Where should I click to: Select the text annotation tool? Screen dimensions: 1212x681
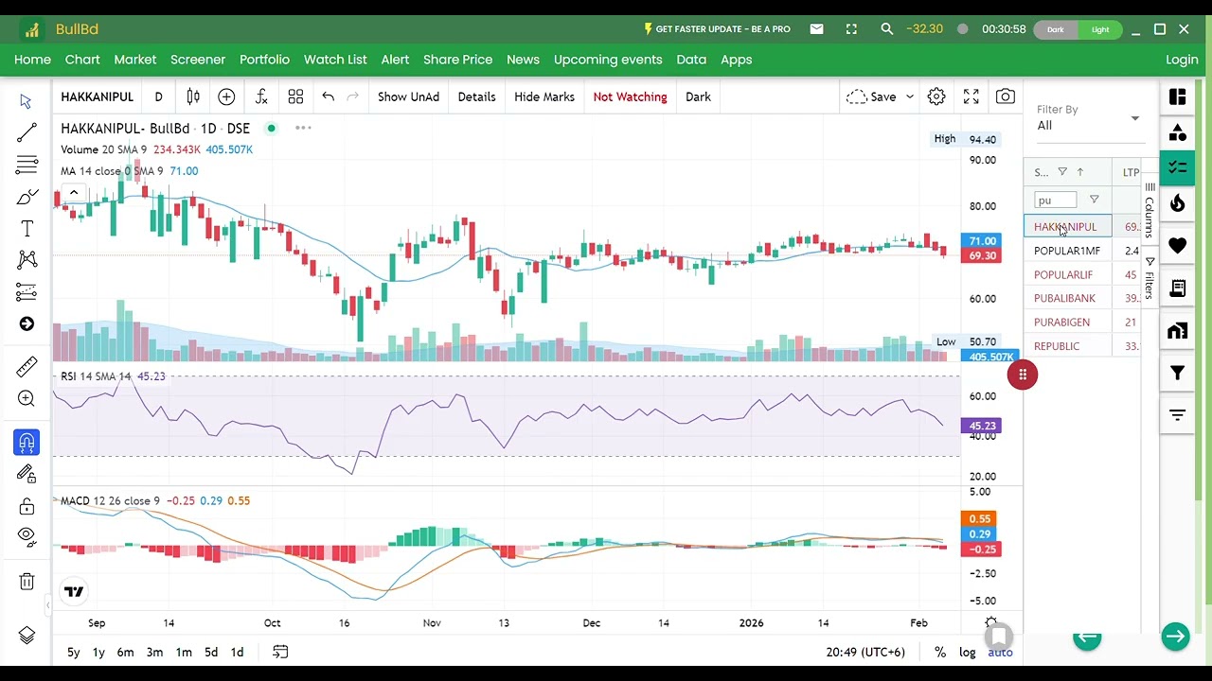27,229
